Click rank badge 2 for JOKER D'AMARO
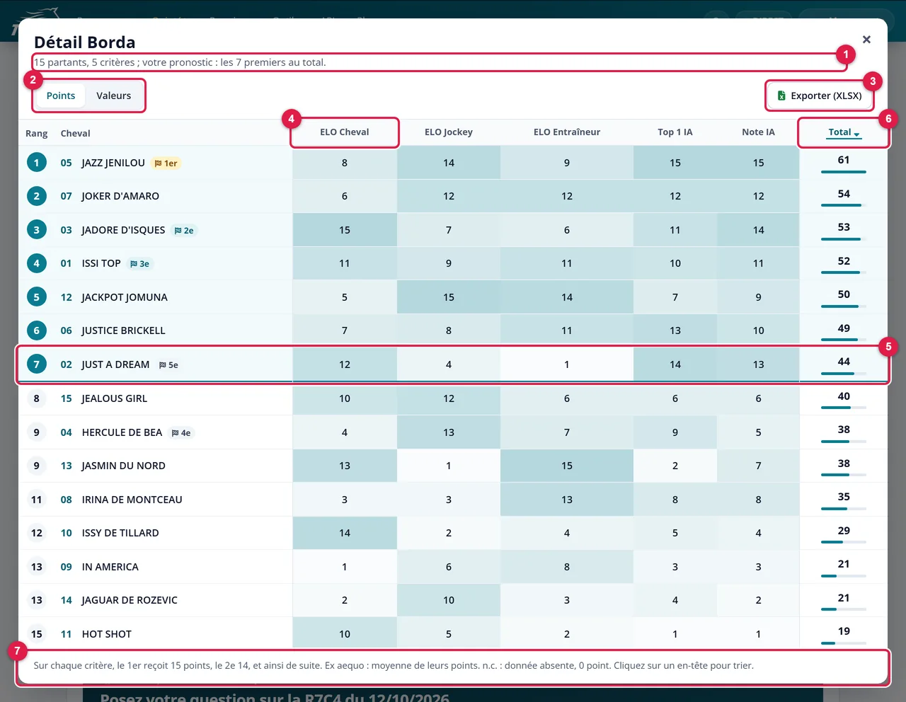906x702 pixels. (37, 196)
